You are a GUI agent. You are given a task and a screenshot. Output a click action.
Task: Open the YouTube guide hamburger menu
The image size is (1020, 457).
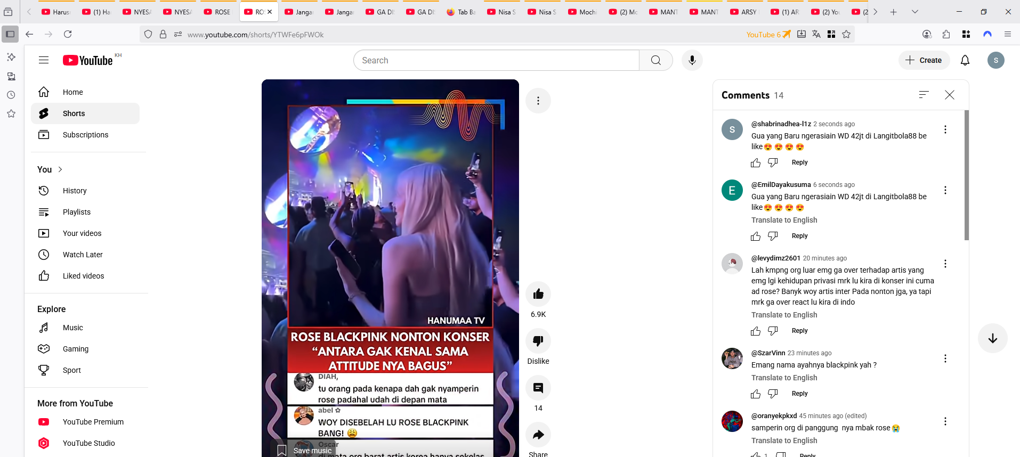[x=44, y=60]
